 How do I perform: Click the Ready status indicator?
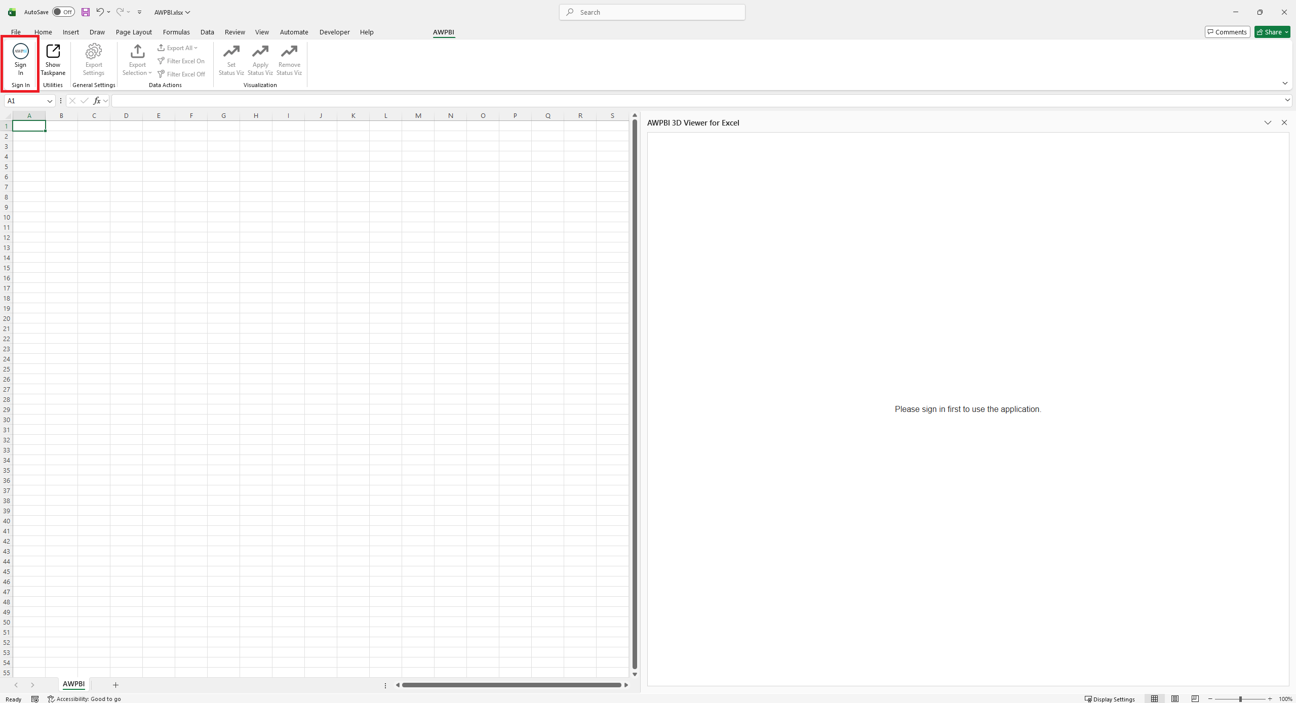tap(14, 699)
